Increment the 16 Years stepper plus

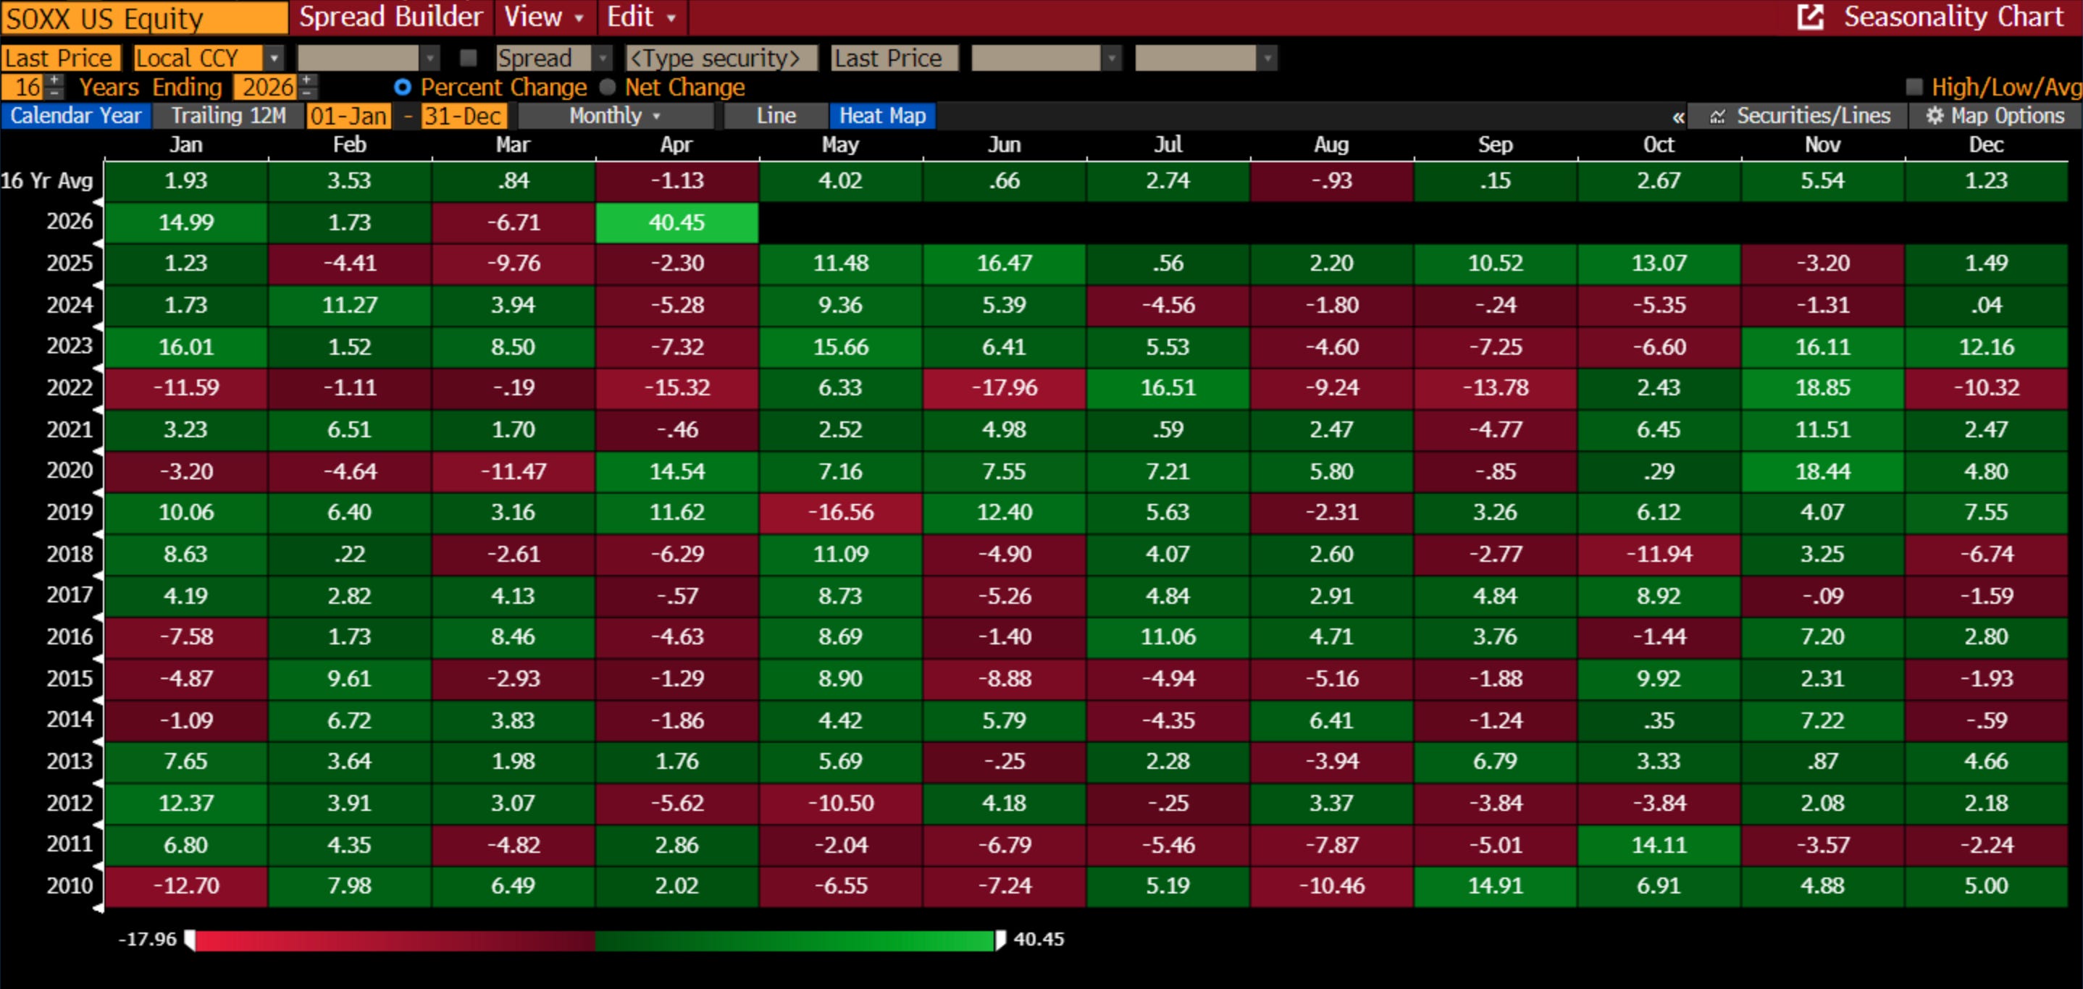55,80
